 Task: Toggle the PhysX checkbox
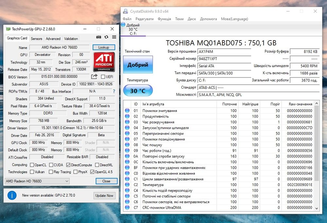pos(76,172)
